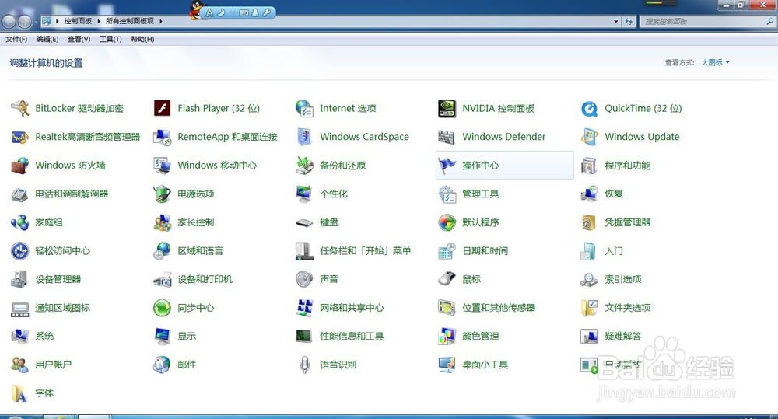Image resolution: width=778 pixels, height=419 pixels.
Task: Click the 鼠标 mouse icon
Action: [447, 279]
